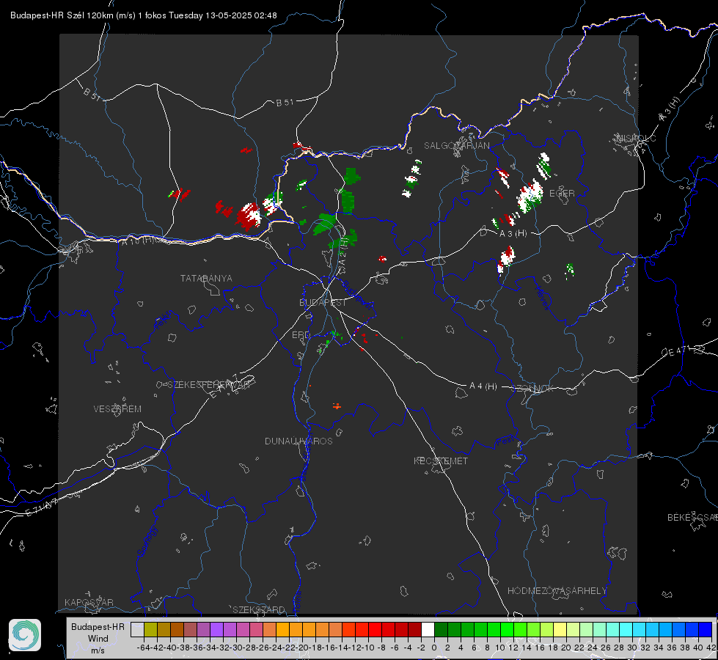Pick the cyan swatch between 28 and 30
718x660 pixels.
[x=626, y=629]
